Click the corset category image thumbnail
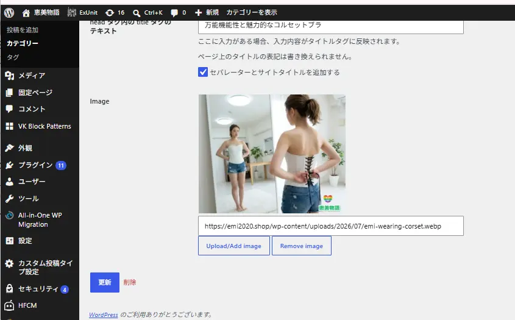The image size is (515, 320). tap(272, 154)
